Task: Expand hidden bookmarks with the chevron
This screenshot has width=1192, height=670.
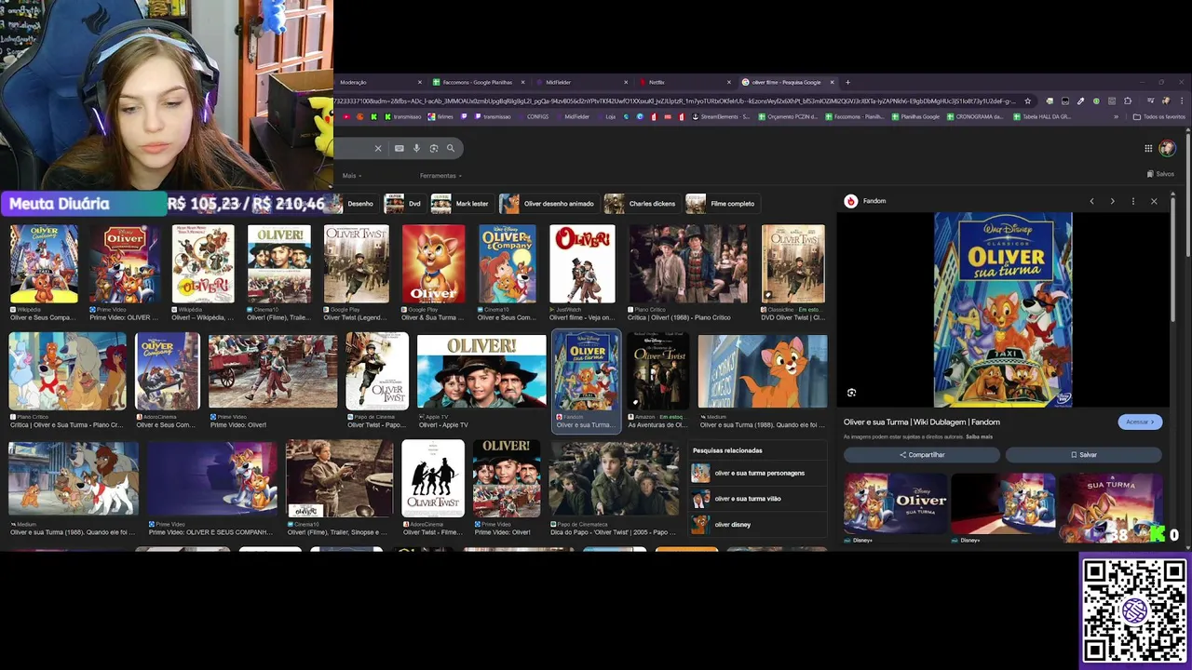Action: tap(1116, 116)
